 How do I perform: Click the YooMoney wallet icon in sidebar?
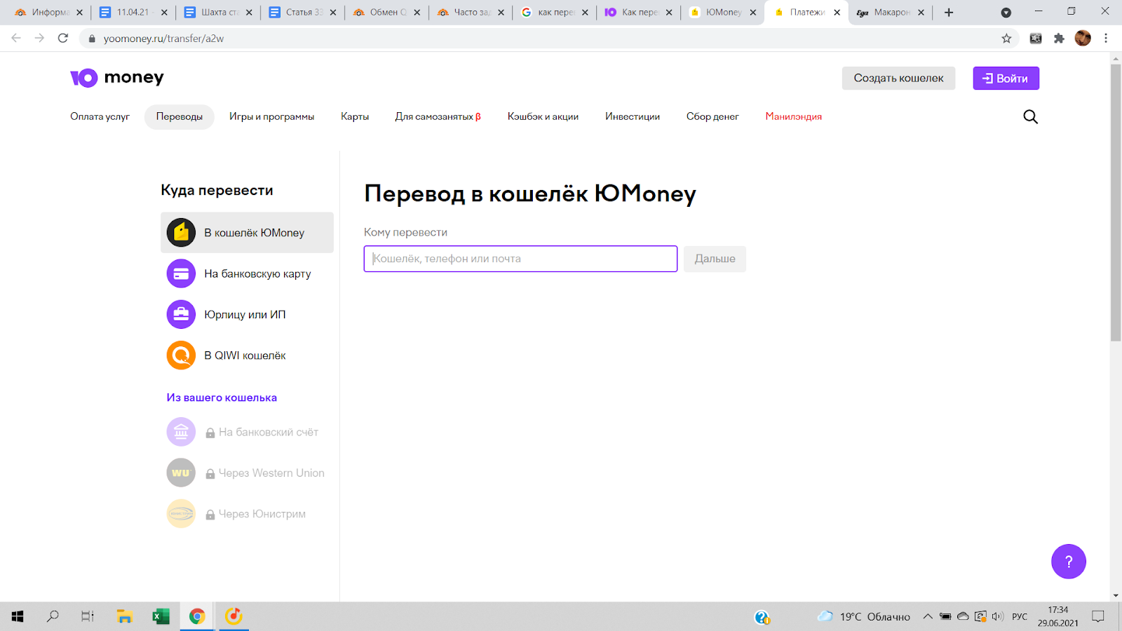click(181, 233)
